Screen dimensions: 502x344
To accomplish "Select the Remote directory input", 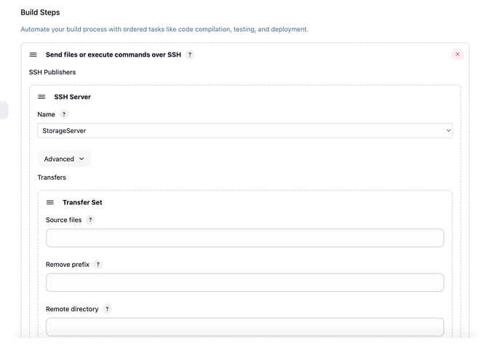I will pyautogui.click(x=244, y=327).
